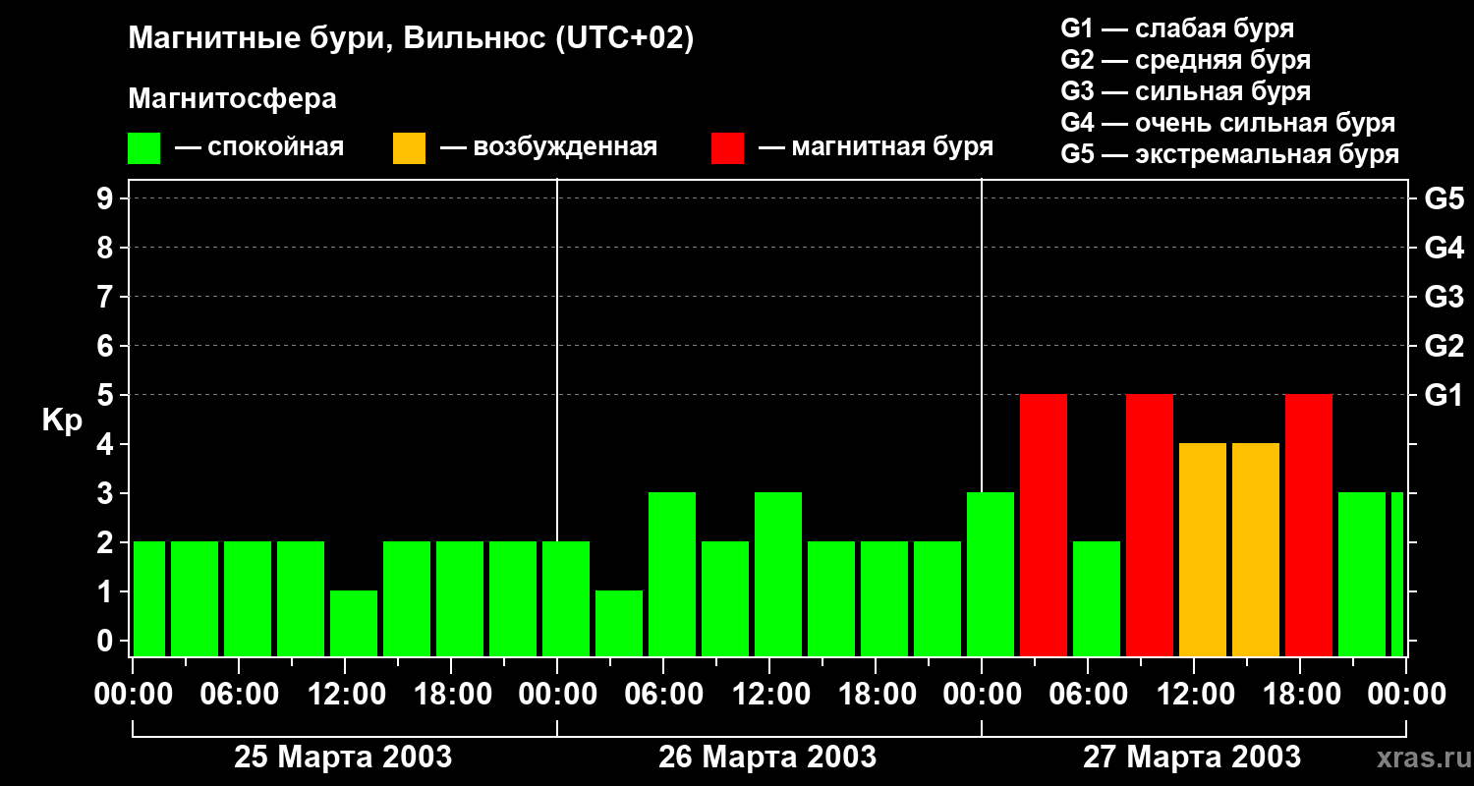Click the Kp 1 bar on 26 Марта
Image resolution: width=1474 pixels, height=786 pixels.
(x=619, y=623)
